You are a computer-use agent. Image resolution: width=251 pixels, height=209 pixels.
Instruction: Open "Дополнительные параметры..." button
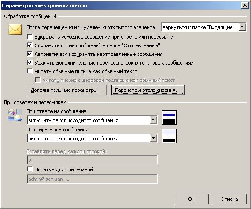[x=67, y=90]
